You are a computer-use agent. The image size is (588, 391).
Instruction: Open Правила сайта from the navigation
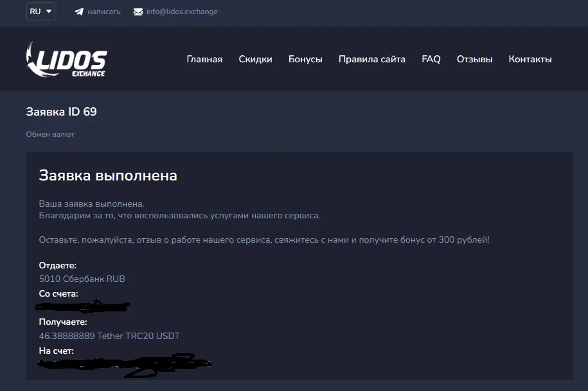[x=371, y=59]
